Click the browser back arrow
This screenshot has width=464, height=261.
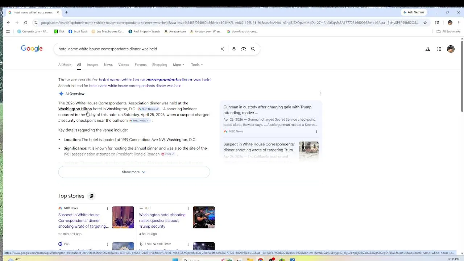tap(8, 22)
